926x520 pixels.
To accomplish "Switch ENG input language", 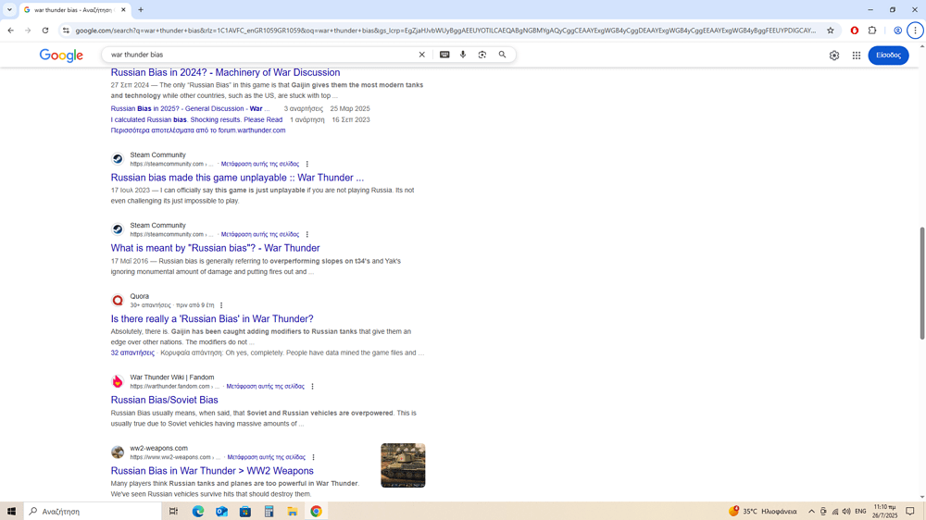I will coord(860,511).
